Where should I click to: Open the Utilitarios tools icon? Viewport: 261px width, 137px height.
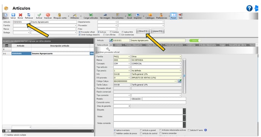(75, 15)
